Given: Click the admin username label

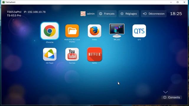Looking at the screenshot, I should pos(91,14).
